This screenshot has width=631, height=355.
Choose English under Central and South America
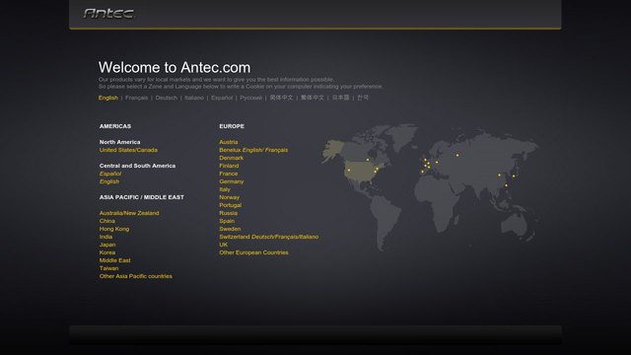click(109, 181)
